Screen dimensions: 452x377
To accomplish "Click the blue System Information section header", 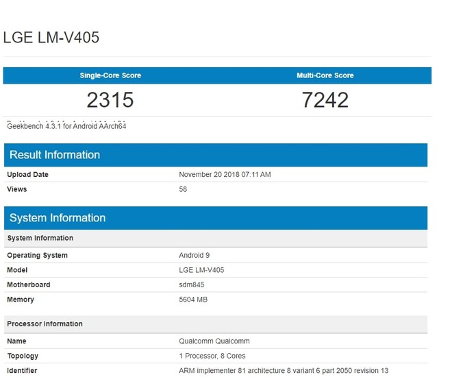I will [x=58, y=218].
